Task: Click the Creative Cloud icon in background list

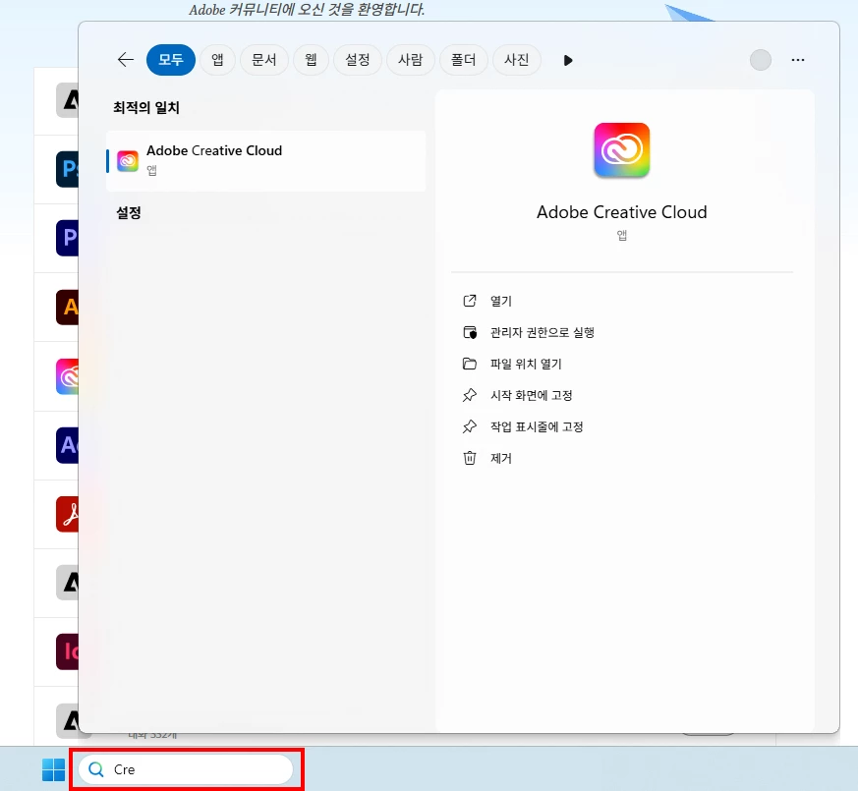Action: coord(67,376)
